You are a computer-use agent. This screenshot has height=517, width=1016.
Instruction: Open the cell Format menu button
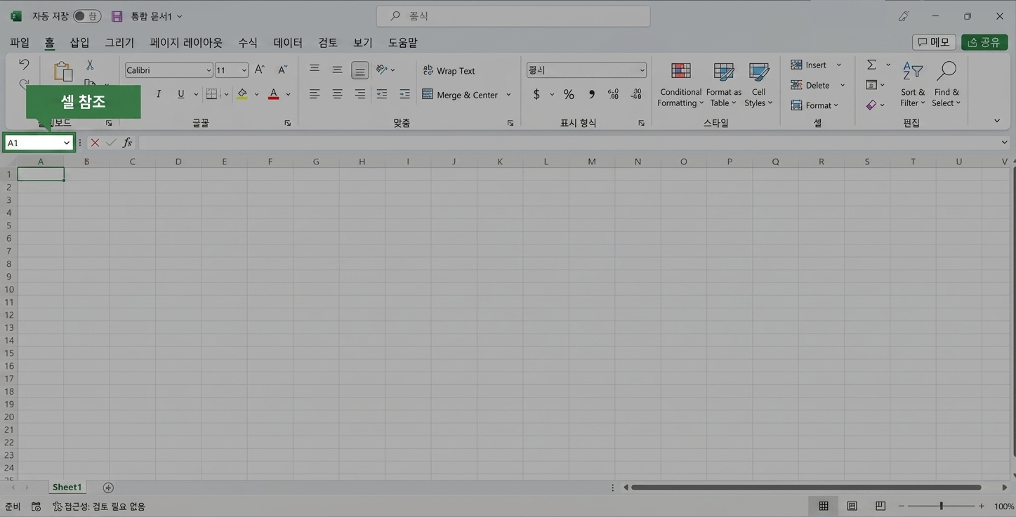click(x=814, y=105)
